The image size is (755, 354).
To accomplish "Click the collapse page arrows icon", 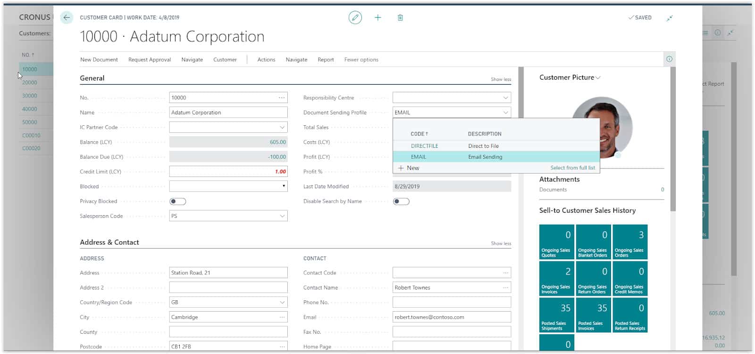I will [x=669, y=18].
